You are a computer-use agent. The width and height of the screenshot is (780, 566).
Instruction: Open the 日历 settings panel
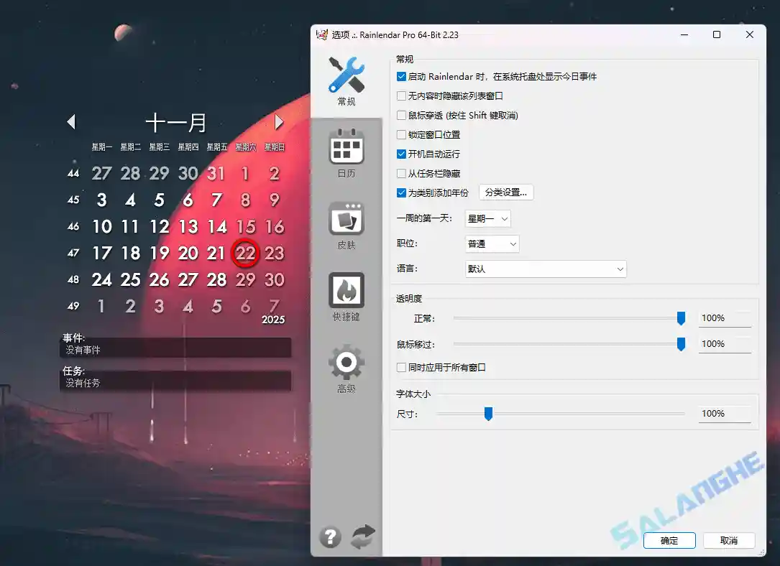[x=346, y=148]
